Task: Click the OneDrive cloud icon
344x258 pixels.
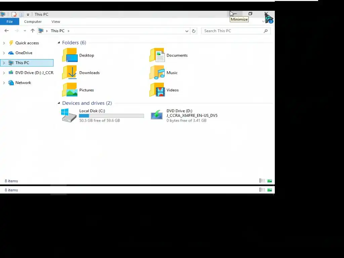Action: pyautogui.click(x=11, y=53)
